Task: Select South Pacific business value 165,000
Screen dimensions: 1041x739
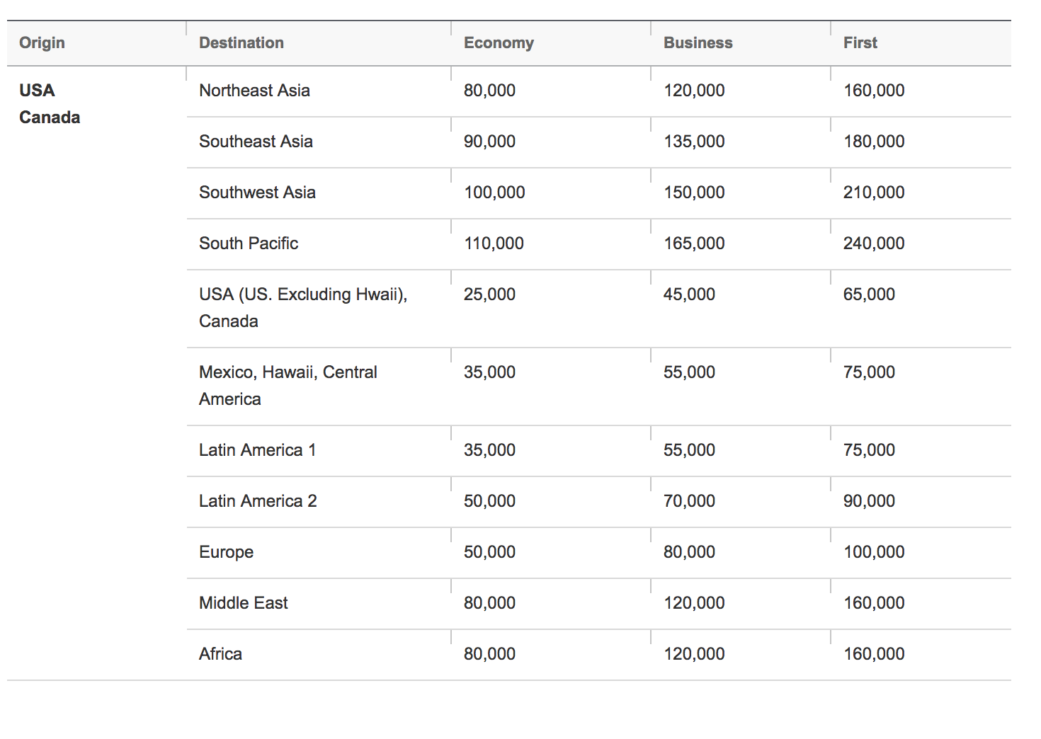Action: coord(694,244)
